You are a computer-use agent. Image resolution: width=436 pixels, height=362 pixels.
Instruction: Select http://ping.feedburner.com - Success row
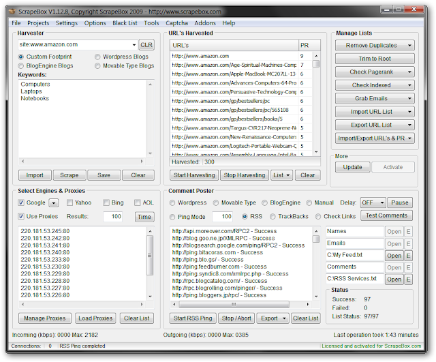[x=219, y=267]
